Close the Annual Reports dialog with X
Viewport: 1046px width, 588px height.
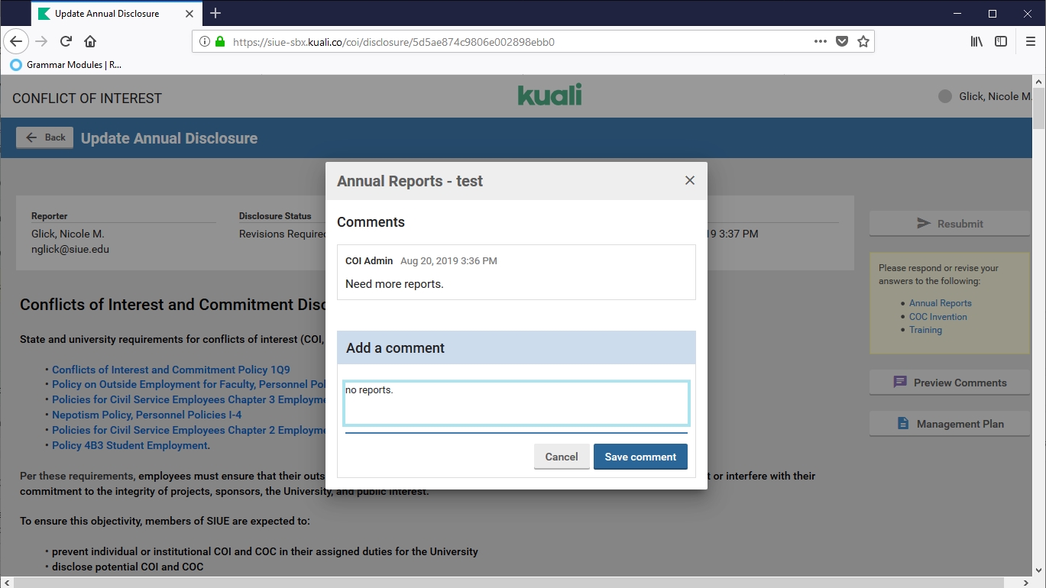coord(689,180)
